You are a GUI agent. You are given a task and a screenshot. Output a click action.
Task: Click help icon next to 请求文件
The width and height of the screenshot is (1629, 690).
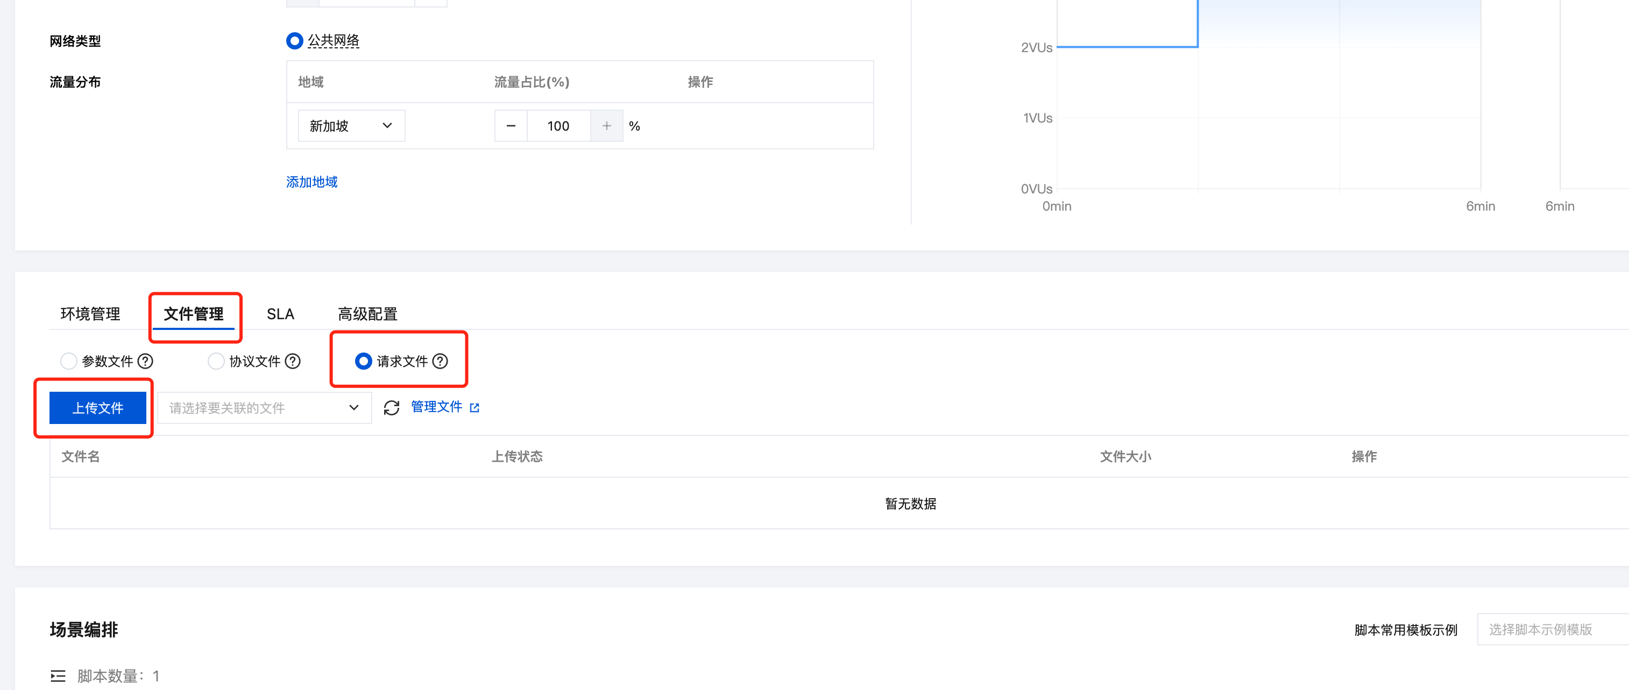pos(440,361)
